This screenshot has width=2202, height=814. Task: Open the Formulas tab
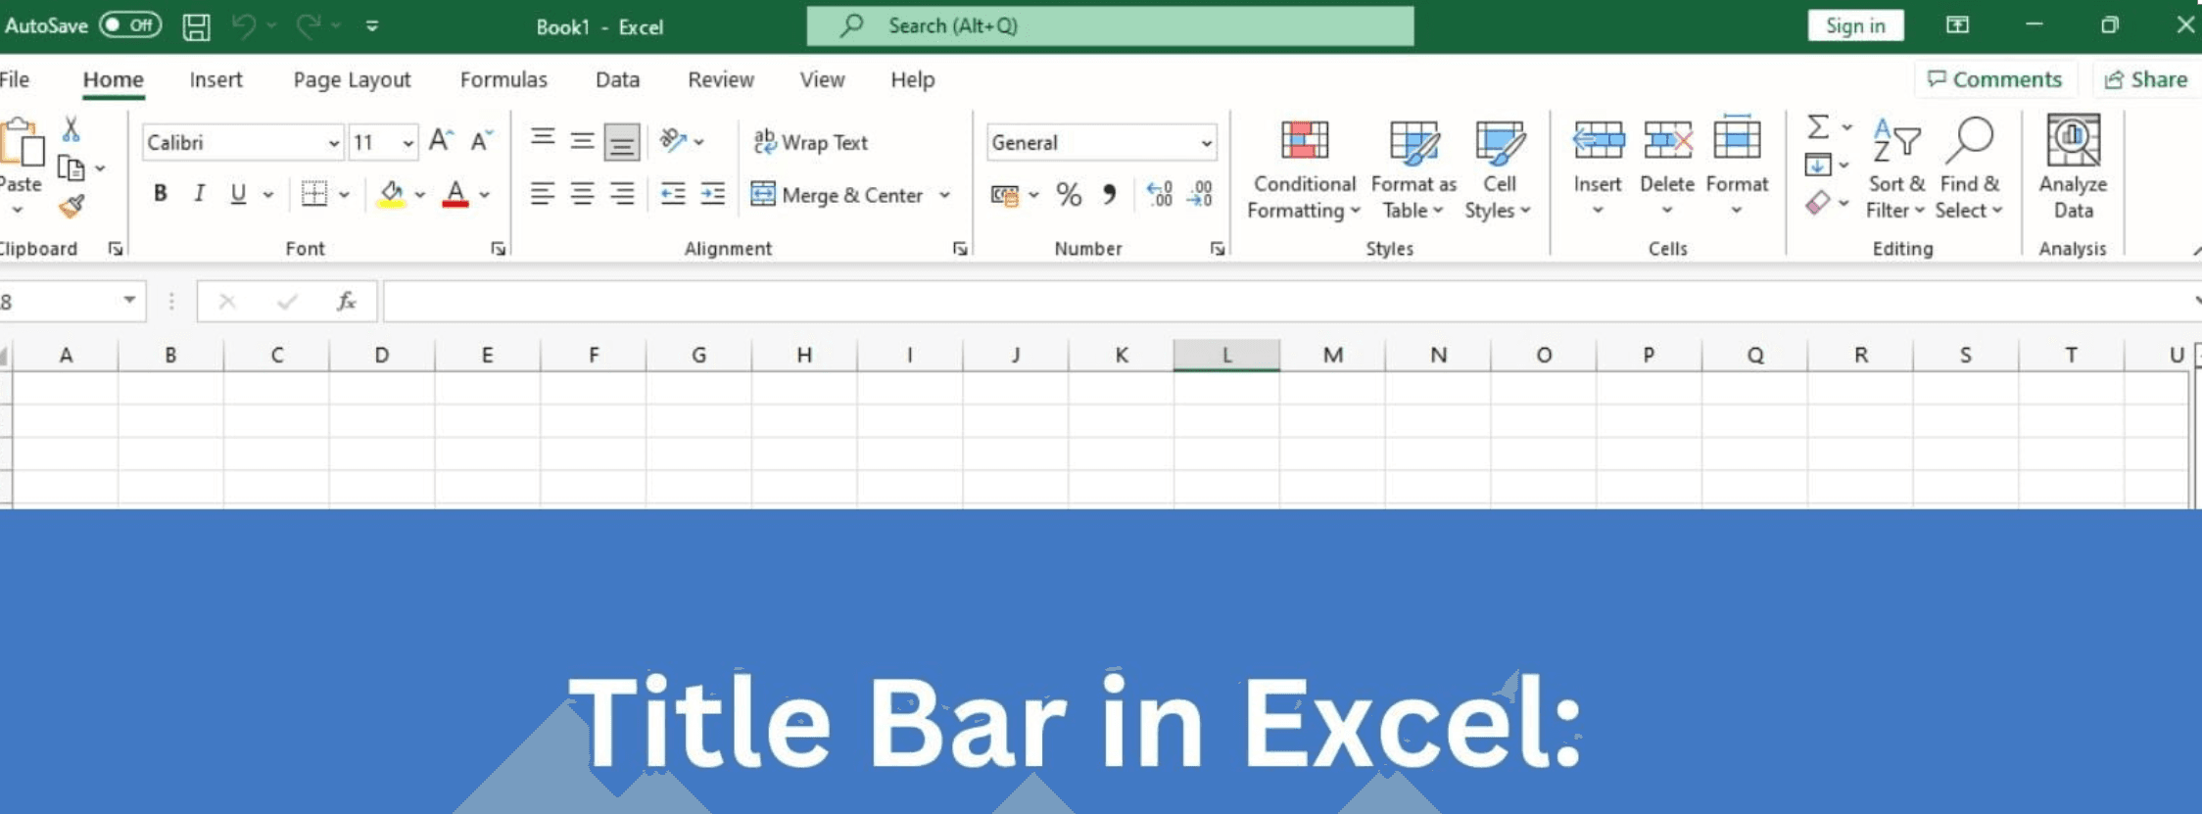pyautogui.click(x=503, y=79)
